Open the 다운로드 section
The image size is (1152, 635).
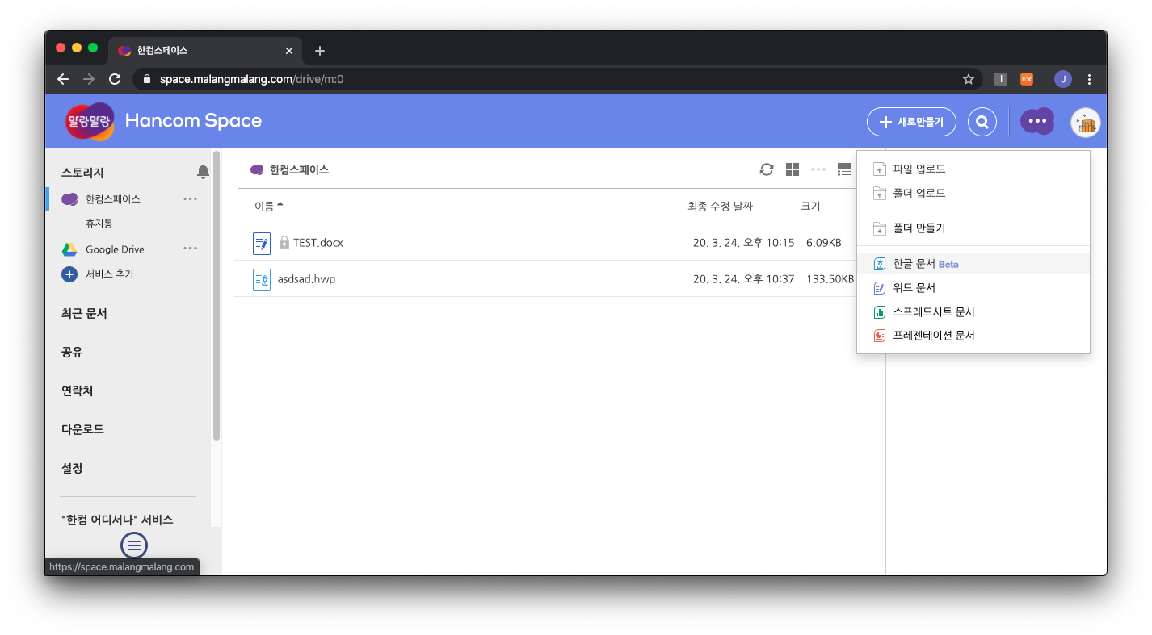coord(82,429)
